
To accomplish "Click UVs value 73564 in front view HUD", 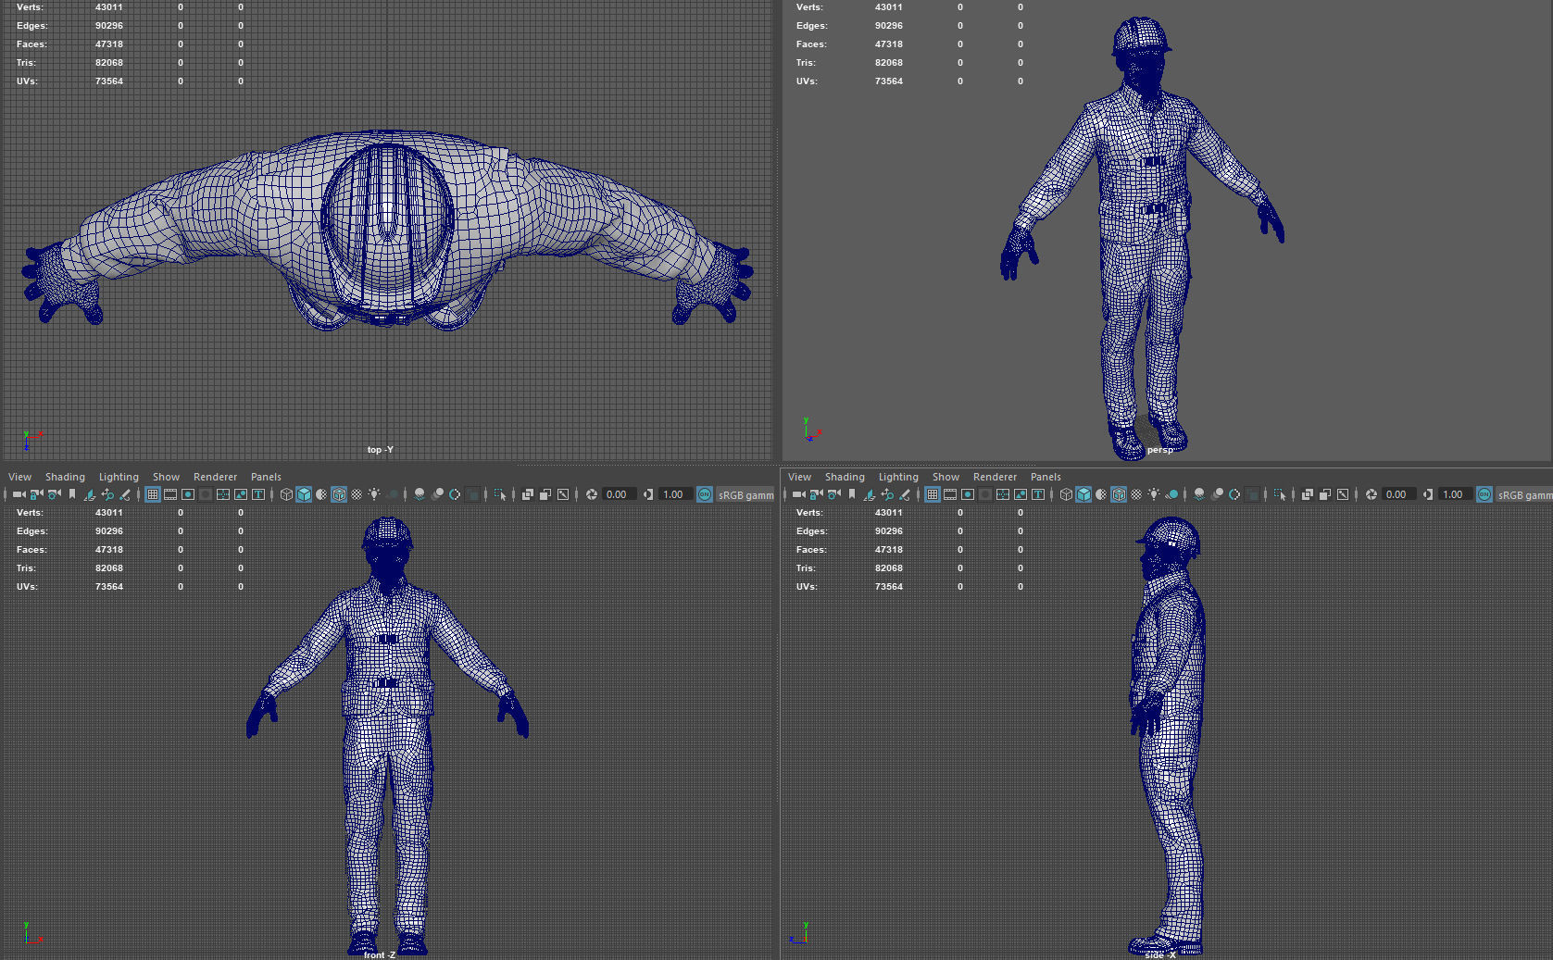I will tap(109, 586).
